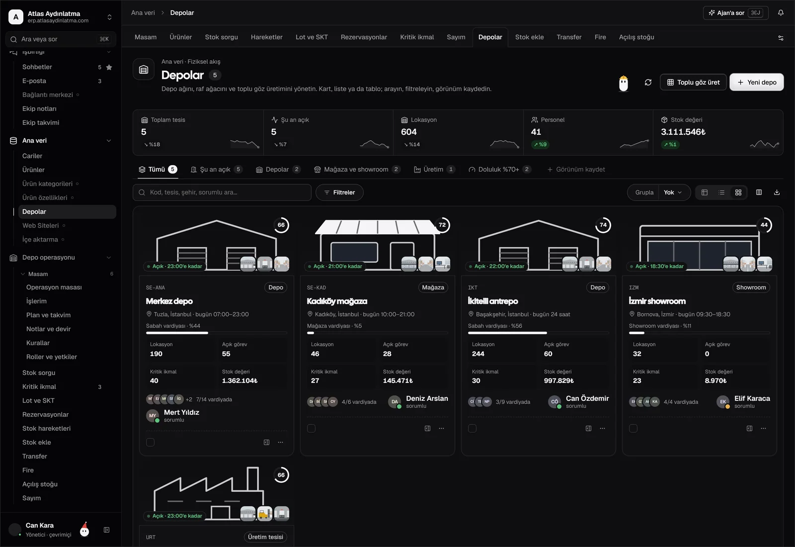This screenshot has width=795, height=547.
Task: Click the refresh icon beside Toplu göz üret
Action: pos(648,83)
